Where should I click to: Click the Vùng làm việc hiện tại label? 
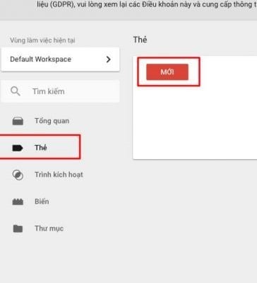[x=42, y=40]
